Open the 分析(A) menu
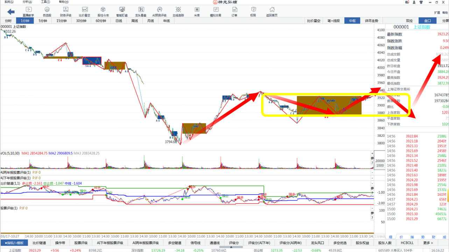Viewport: 449px width, 252px height. [x=27, y=2]
